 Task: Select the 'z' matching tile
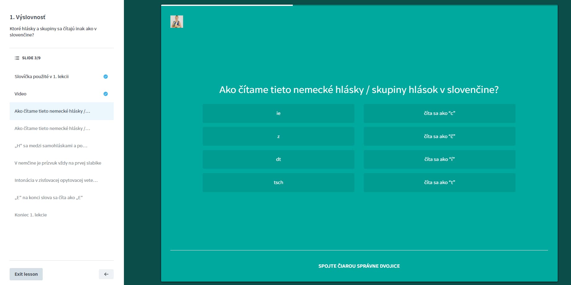point(278,136)
